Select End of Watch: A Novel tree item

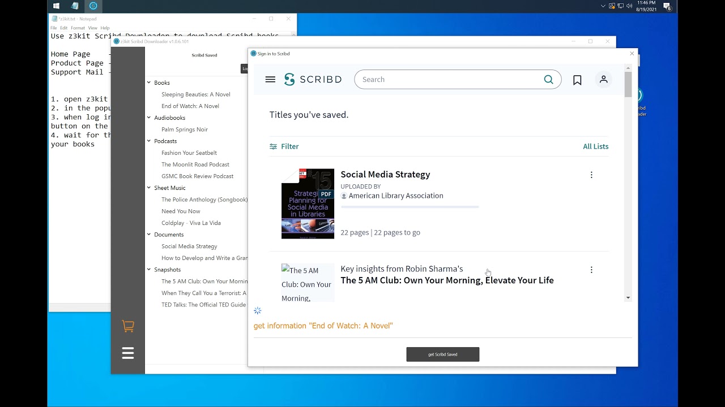click(190, 106)
